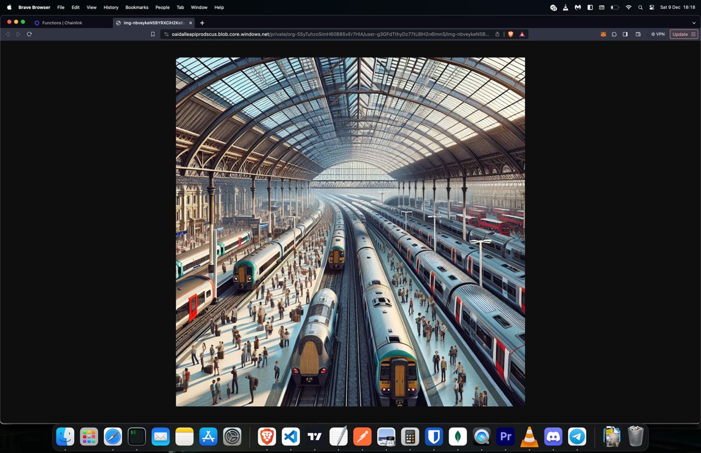Open the Brave Shields lion icon
The width and height of the screenshot is (701, 453).
(510, 34)
